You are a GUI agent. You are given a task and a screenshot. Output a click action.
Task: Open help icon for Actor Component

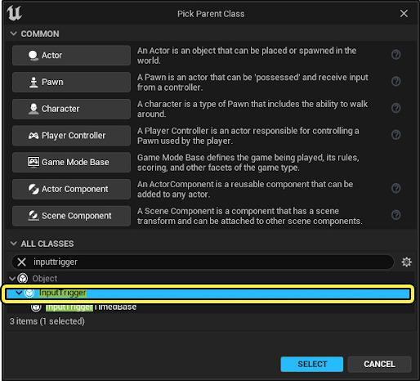395,188
